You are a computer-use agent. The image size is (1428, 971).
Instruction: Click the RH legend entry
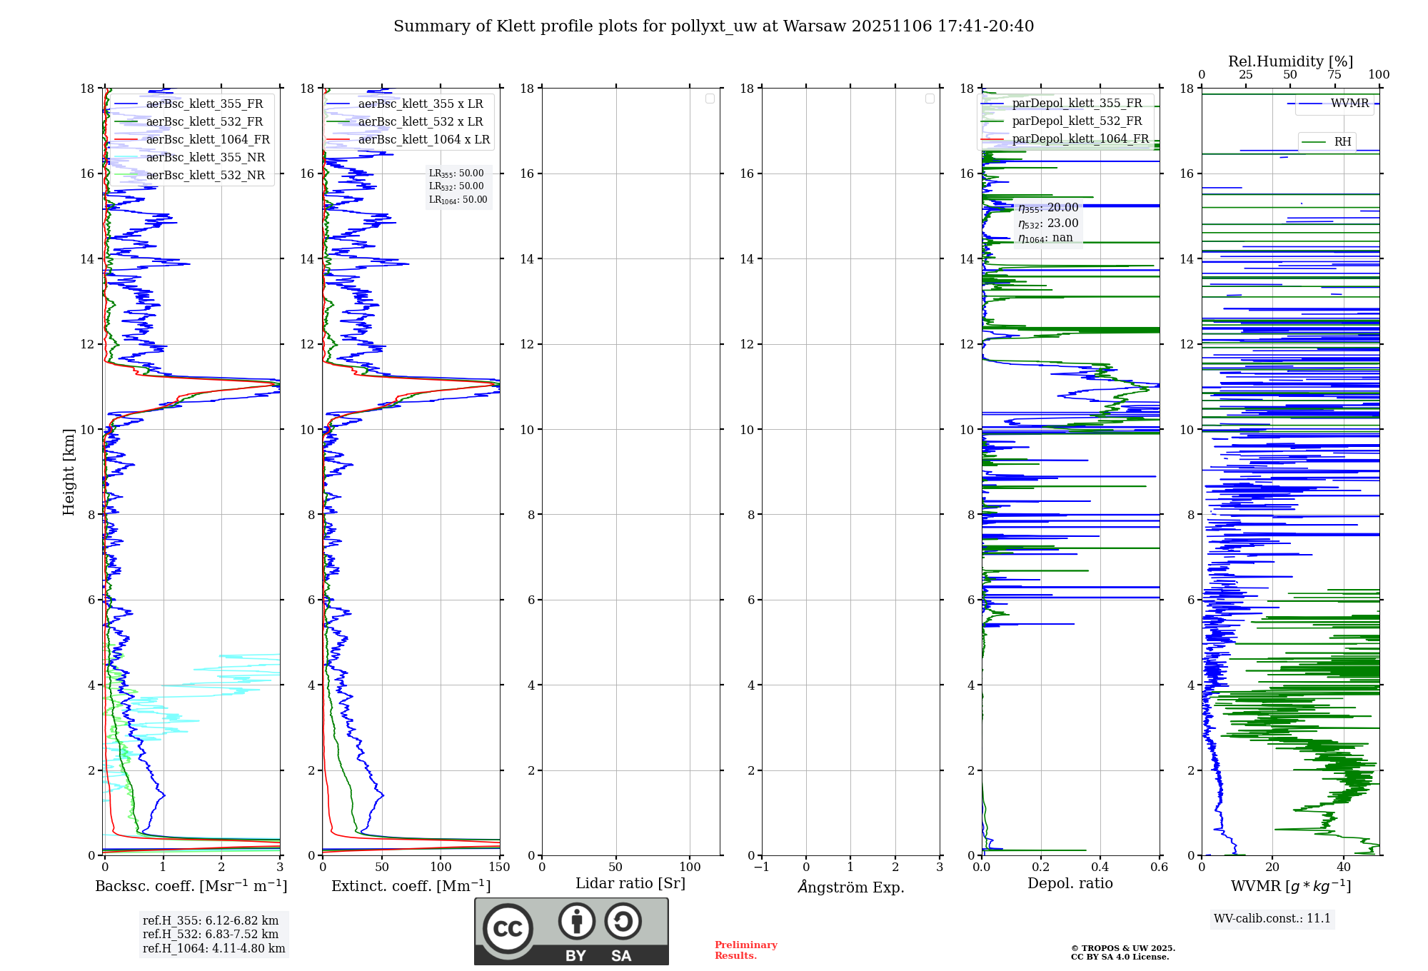pos(1342,141)
